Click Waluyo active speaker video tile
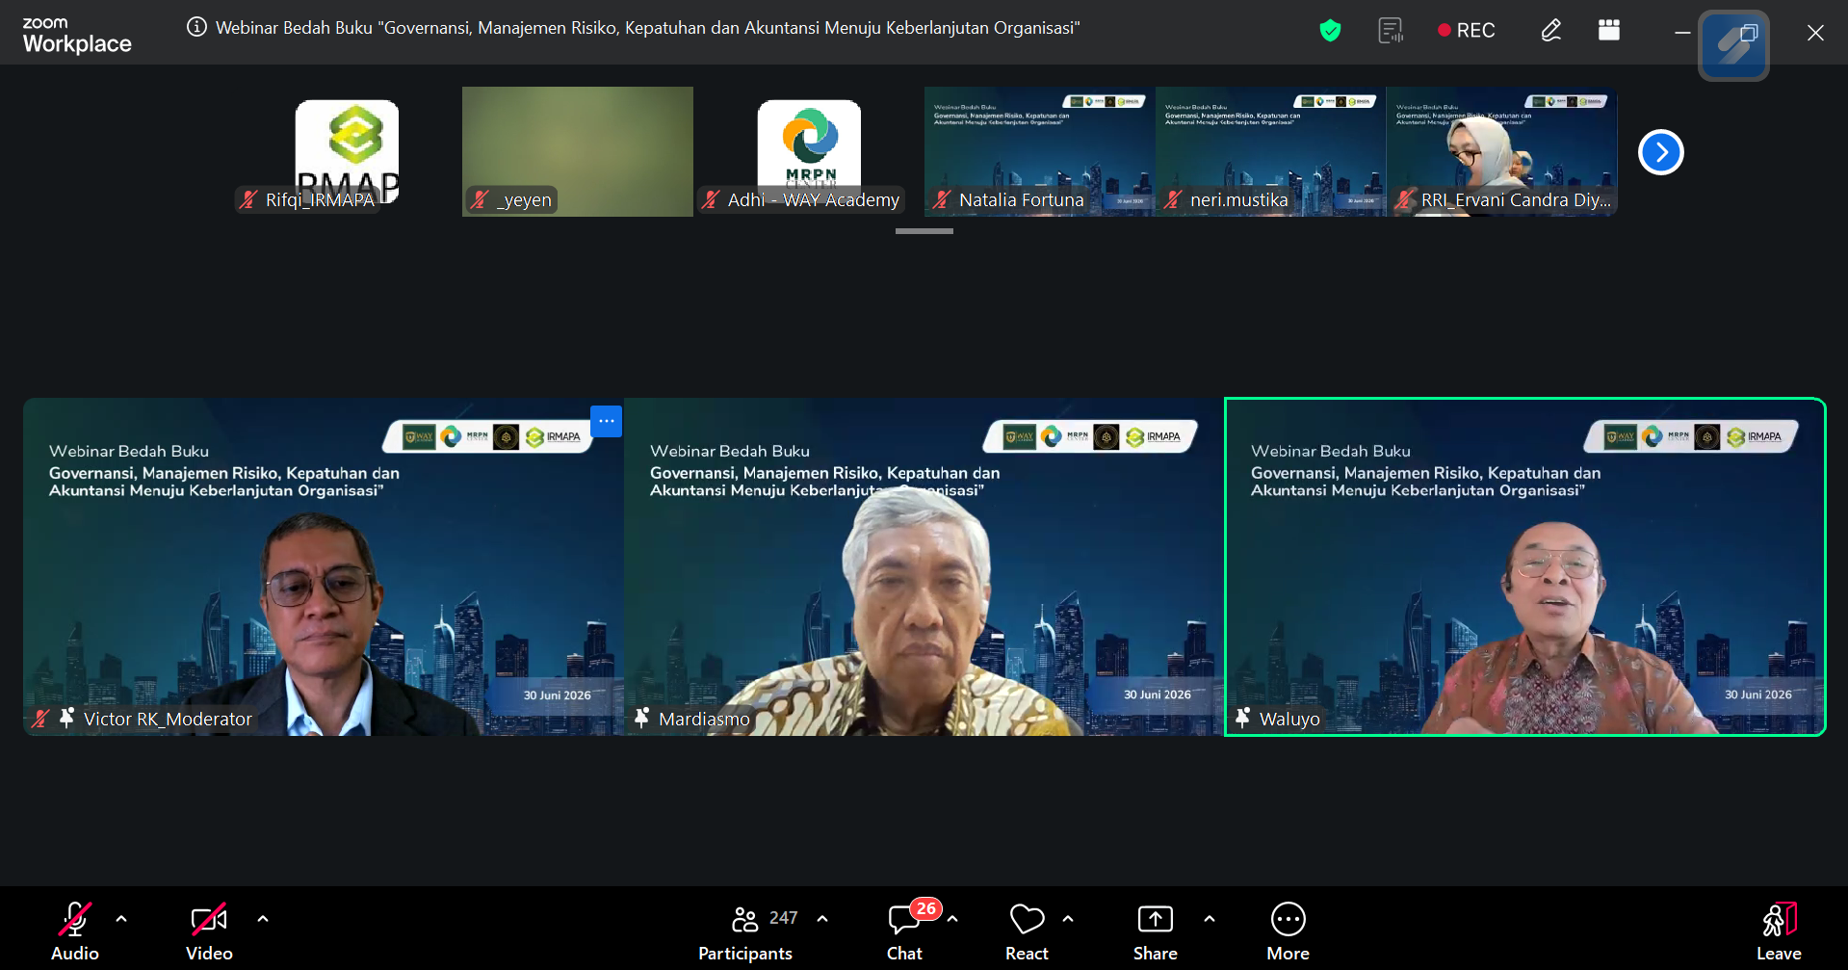The width and height of the screenshot is (1848, 970). (1525, 566)
